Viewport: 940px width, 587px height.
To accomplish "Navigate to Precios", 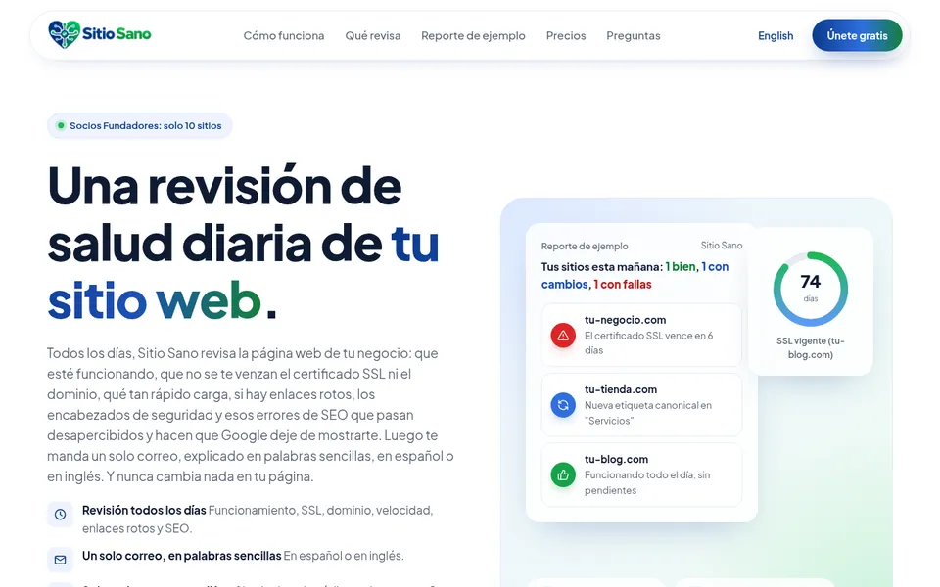I will tap(565, 36).
